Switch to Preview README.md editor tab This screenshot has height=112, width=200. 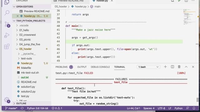[70, 1]
